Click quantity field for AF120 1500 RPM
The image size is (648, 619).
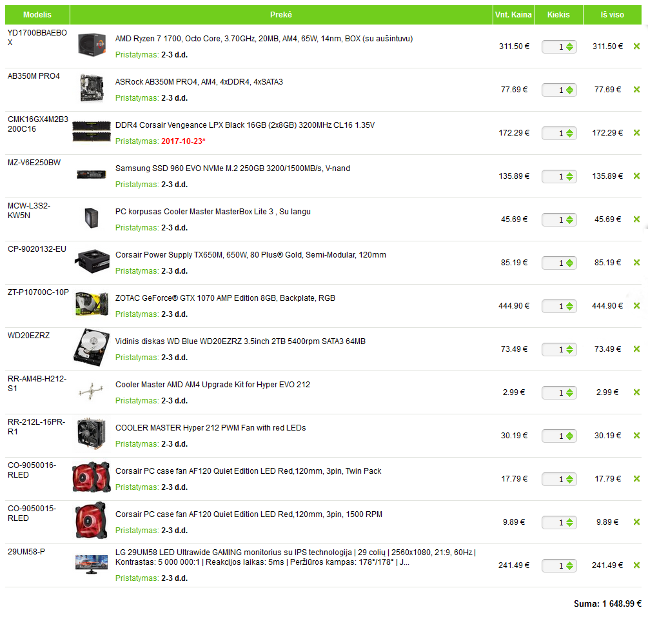click(x=559, y=522)
